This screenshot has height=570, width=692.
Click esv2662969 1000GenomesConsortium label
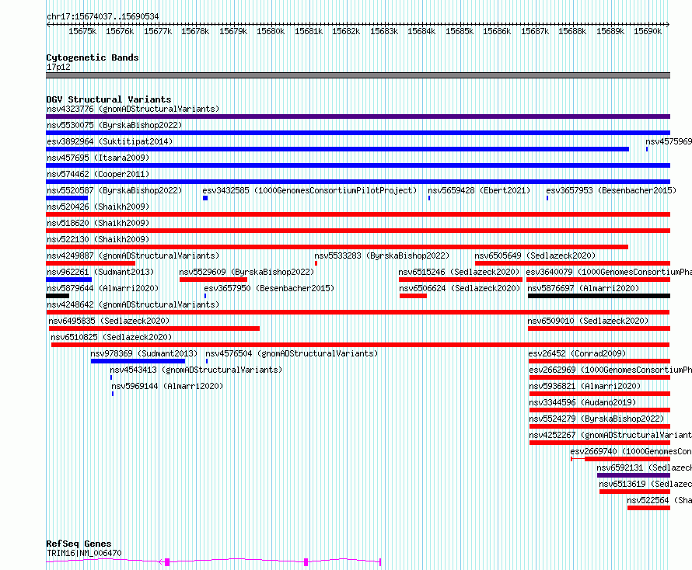pyautogui.click(x=610, y=370)
